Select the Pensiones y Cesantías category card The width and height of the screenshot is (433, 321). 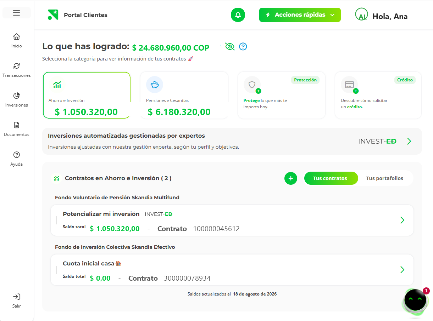(x=184, y=95)
